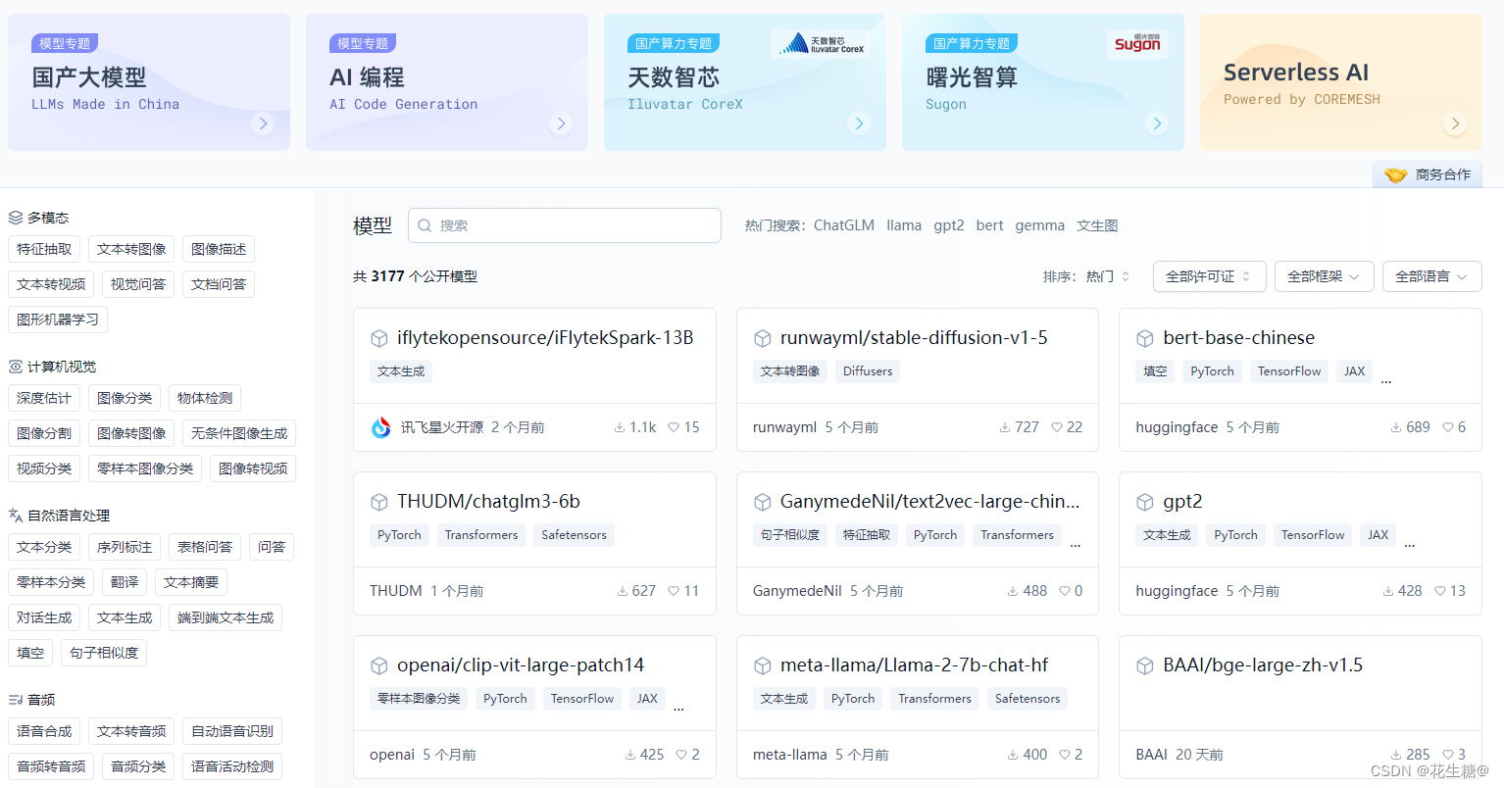
Task: Expand more tags on bert-base-chinese card
Action: 1386,380
